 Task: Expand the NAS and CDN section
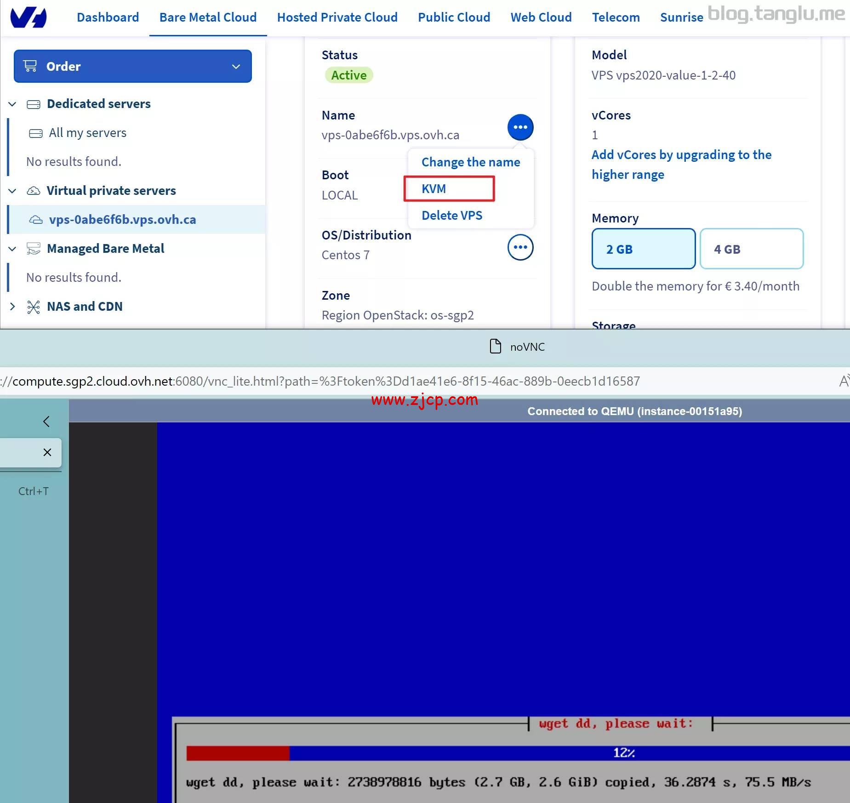[12, 307]
